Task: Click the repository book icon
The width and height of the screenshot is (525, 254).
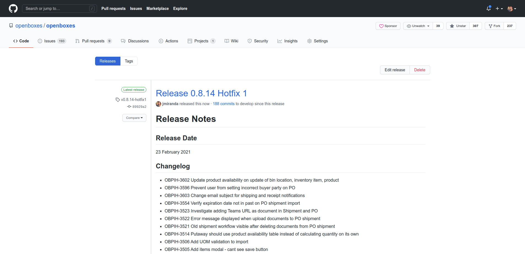Action: 11,26
